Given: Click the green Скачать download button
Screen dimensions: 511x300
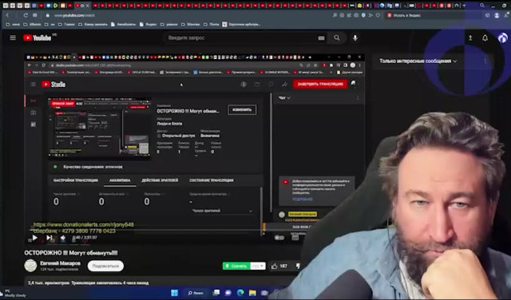Looking at the screenshot, I should (x=236, y=266).
